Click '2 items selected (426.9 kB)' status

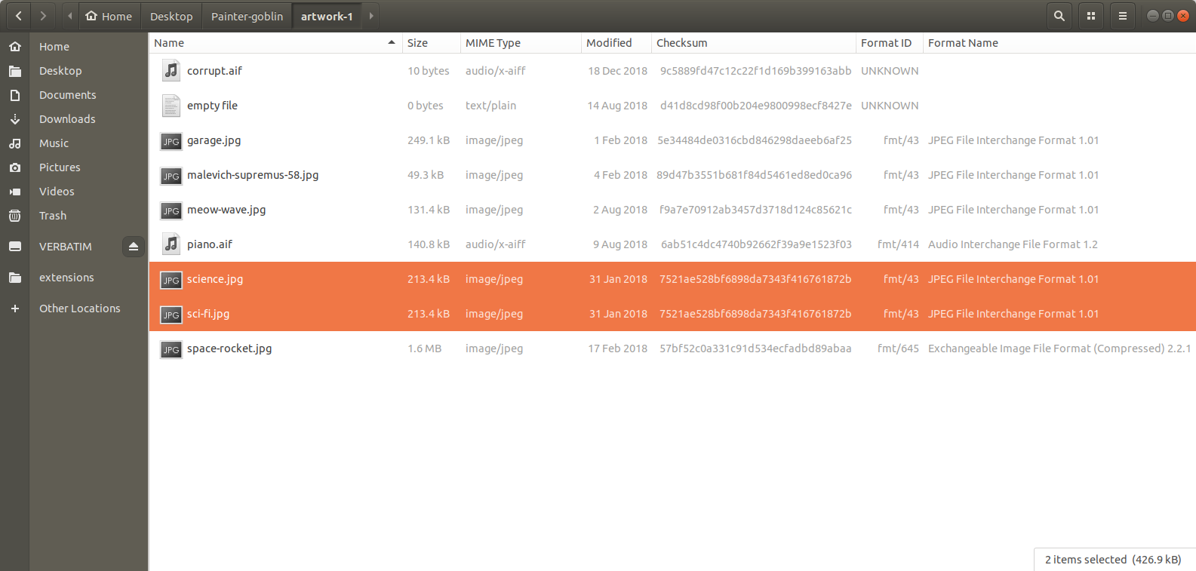click(x=1113, y=560)
